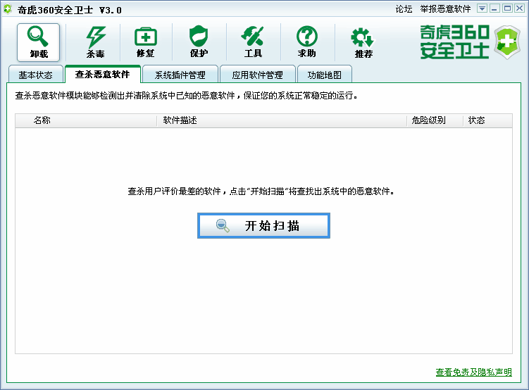Open the title bar dropdown arrow menu
The image size is (529, 390).
point(482,8)
